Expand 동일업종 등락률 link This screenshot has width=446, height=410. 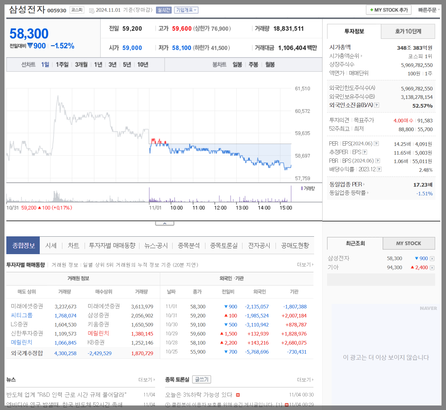tap(349, 193)
